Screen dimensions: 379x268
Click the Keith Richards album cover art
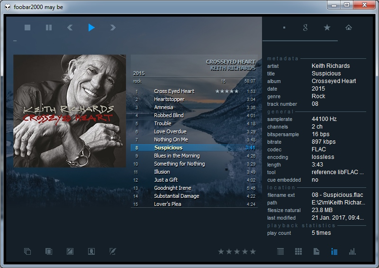pyautogui.click(x=70, y=111)
